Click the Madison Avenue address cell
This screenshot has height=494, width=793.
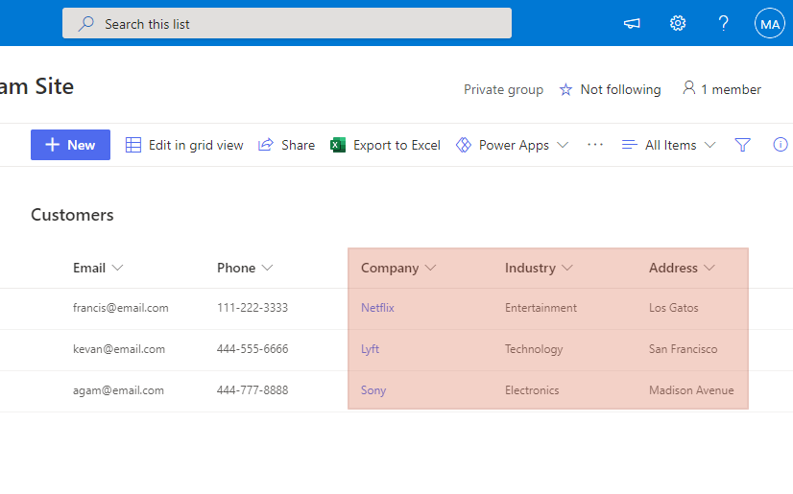[x=691, y=390]
